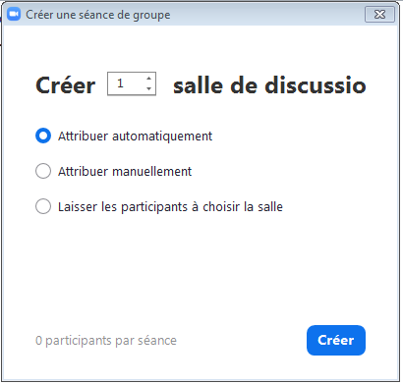Click the title bar text Créer une séance de groupe
Screen dimensions: 403x384
[98, 15]
